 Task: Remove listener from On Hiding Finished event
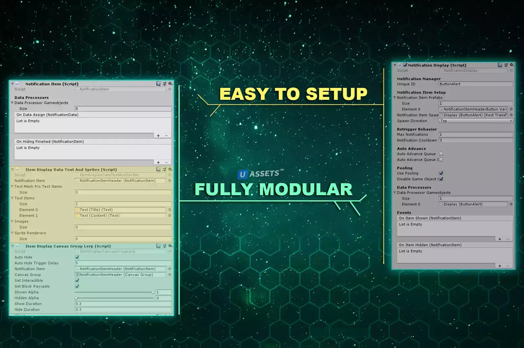click(166, 163)
